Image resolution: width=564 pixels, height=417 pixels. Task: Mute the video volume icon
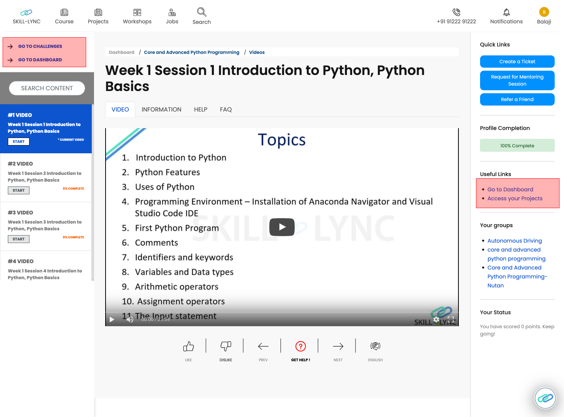pos(130,319)
